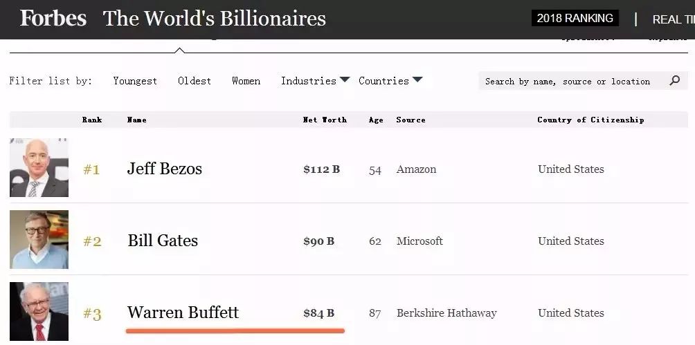Open Bill Gates profile link
Image resolution: width=695 pixels, height=345 pixels.
point(163,241)
